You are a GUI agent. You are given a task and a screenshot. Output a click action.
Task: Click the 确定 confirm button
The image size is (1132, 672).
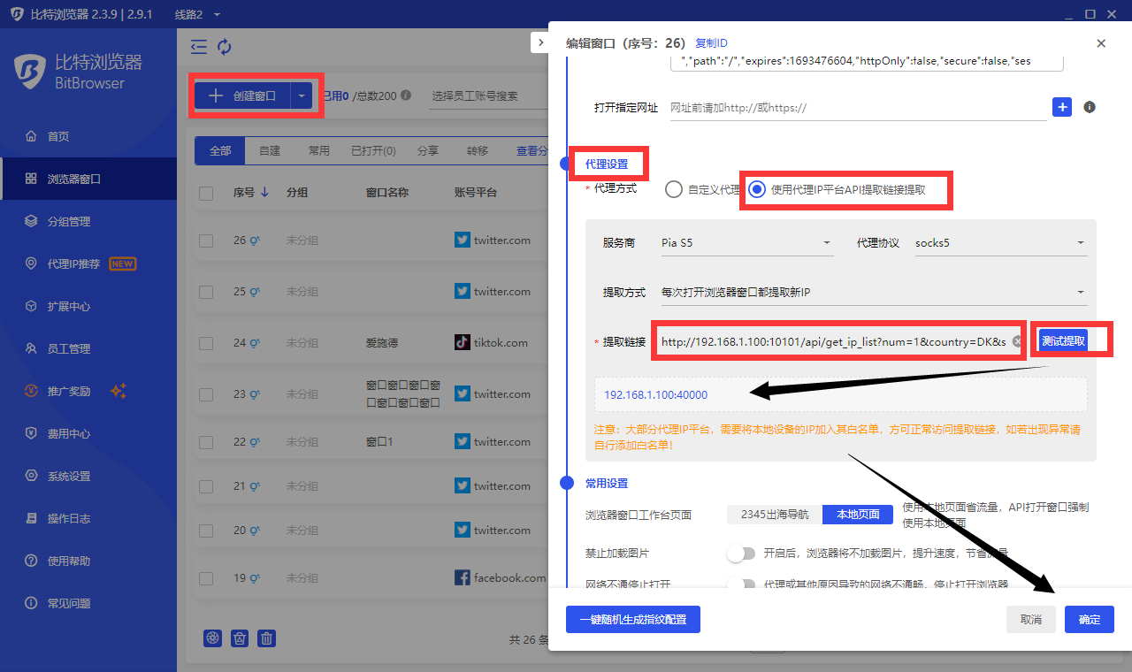(x=1089, y=619)
